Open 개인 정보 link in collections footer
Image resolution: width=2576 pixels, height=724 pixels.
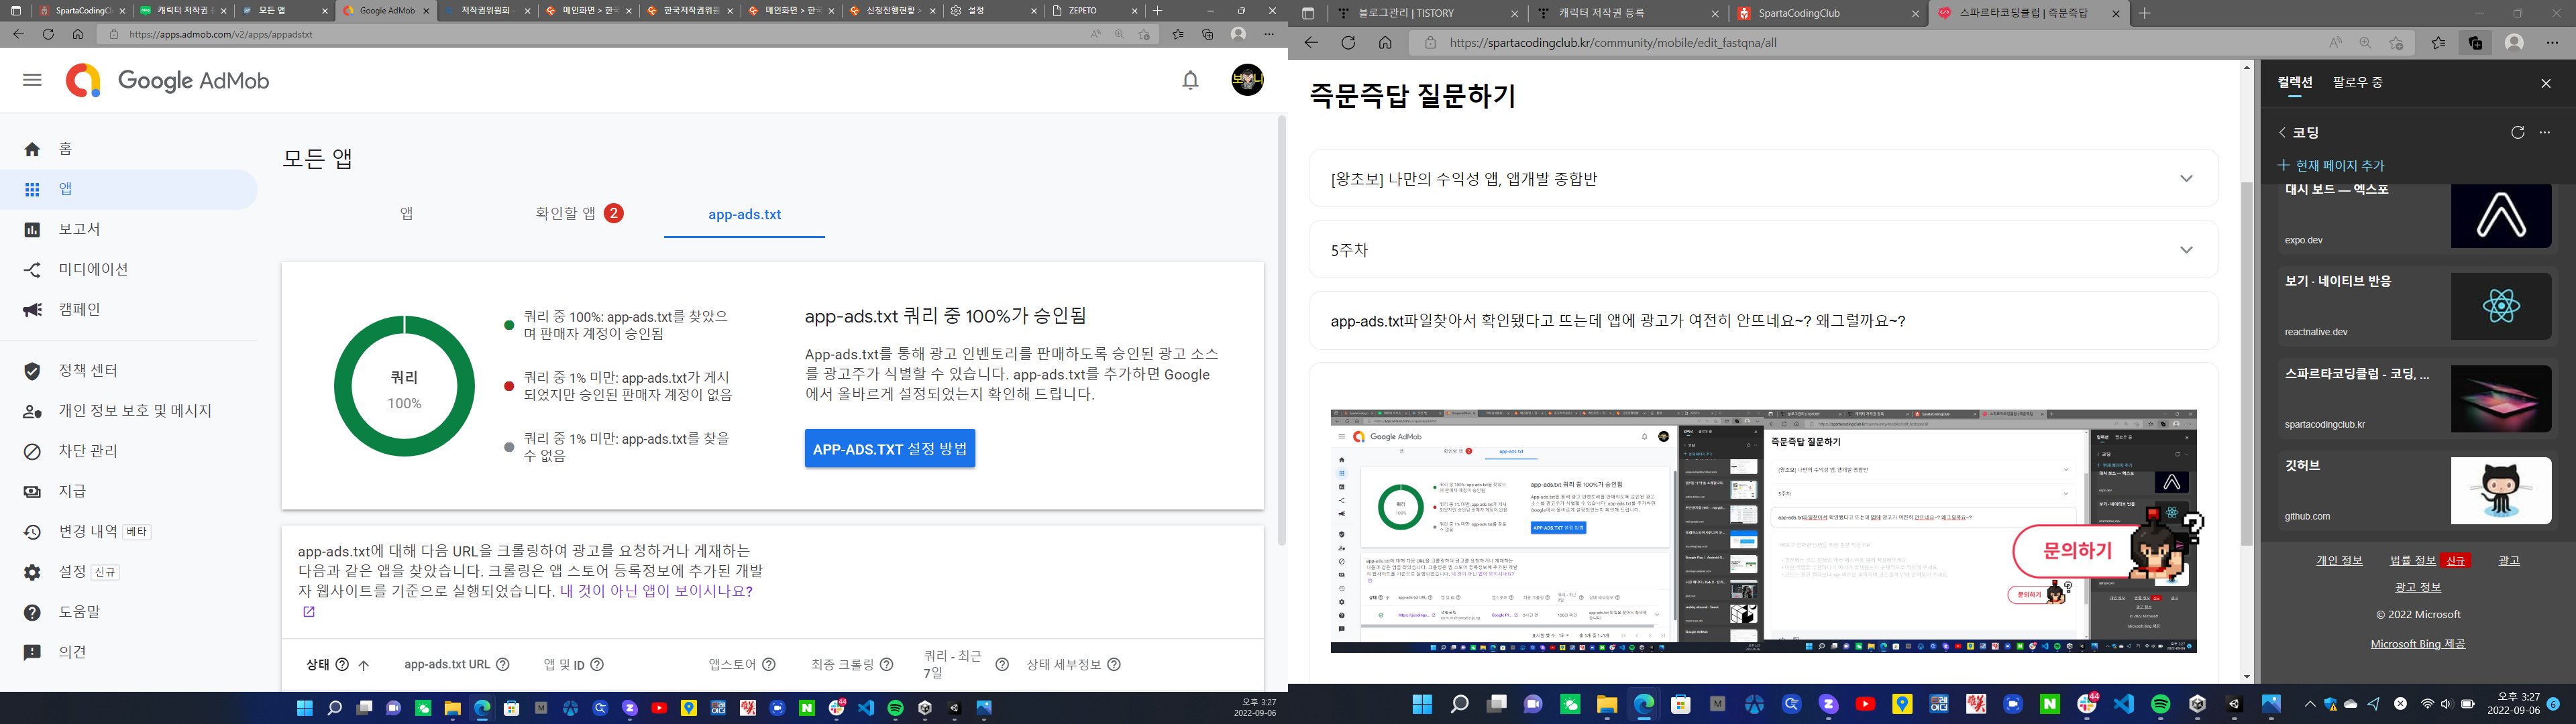(x=2339, y=560)
